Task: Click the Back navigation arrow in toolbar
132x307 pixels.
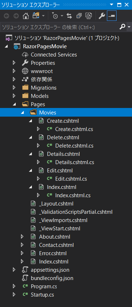Action: click(x=6, y=16)
